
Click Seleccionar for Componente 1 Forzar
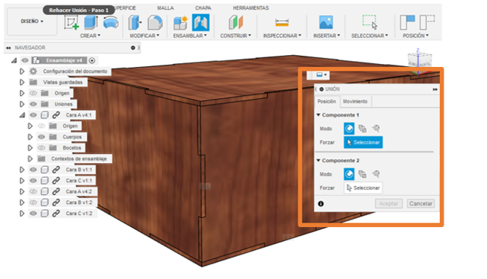(363, 142)
